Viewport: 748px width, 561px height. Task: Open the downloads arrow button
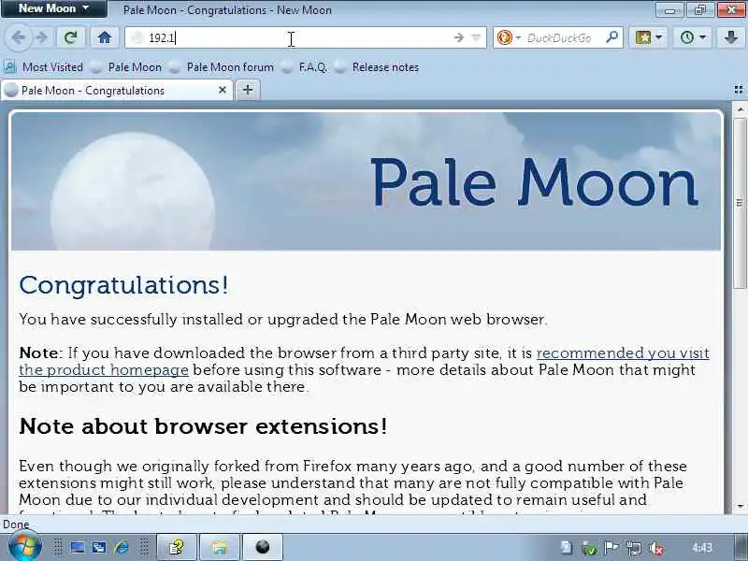point(731,37)
